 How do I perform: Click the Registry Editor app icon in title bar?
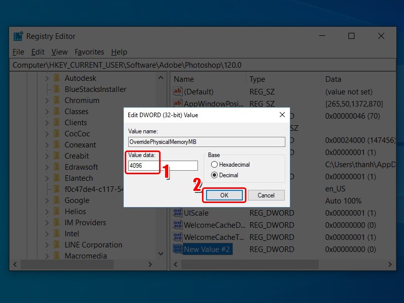(18, 36)
